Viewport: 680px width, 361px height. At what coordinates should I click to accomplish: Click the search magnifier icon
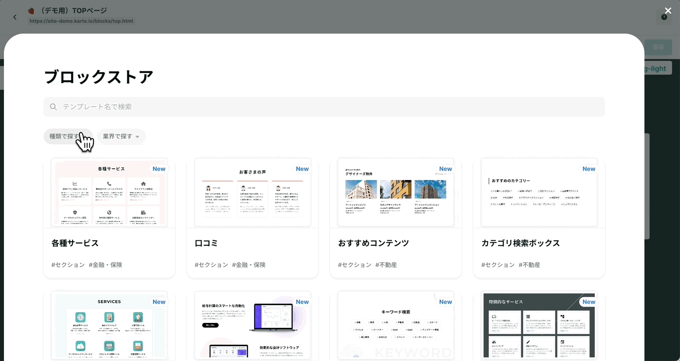pyautogui.click(x=53, y=107)
